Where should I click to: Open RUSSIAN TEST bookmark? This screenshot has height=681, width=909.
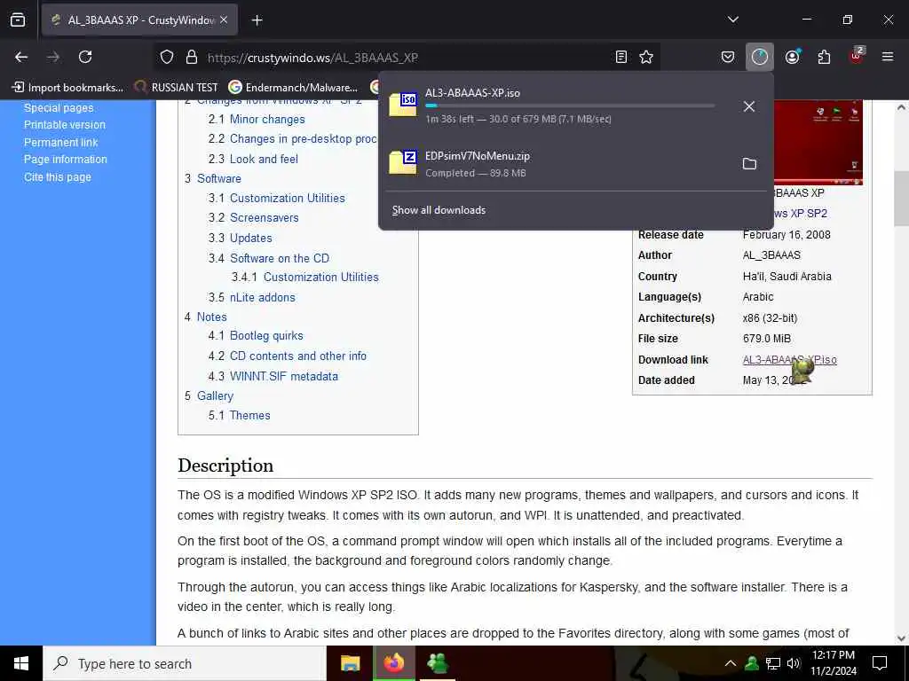point(177,88)
